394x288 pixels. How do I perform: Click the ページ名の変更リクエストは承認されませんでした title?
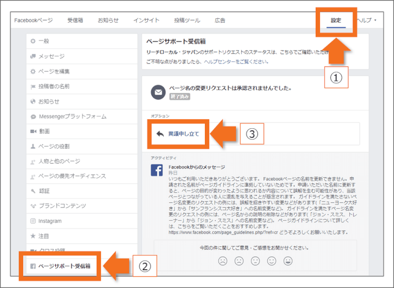230,88
